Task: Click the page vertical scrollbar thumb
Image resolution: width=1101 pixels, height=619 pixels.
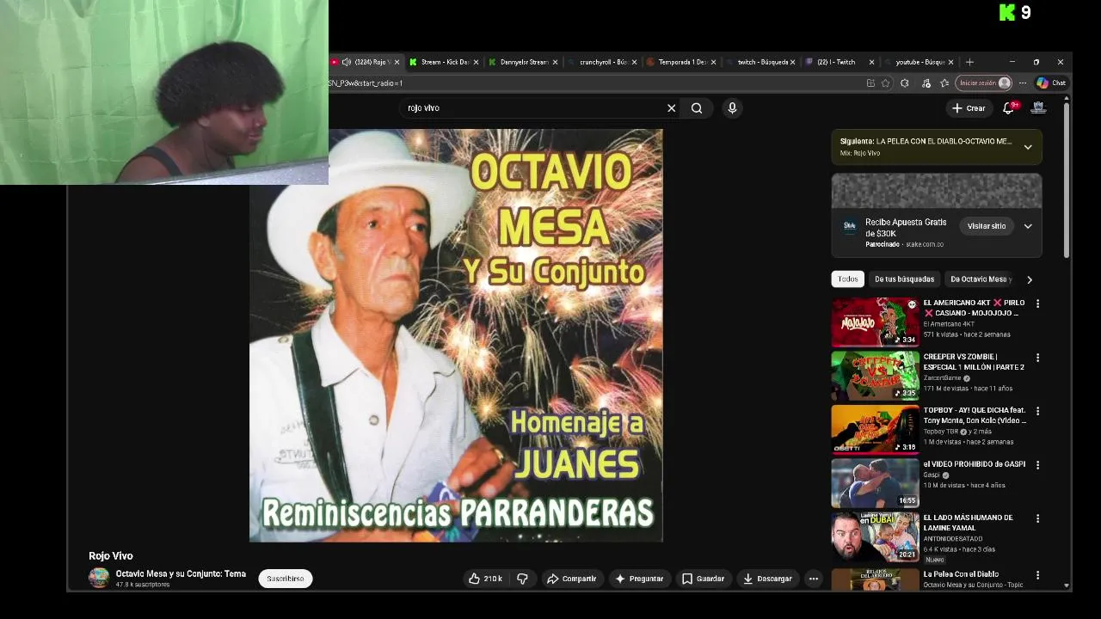Action: 1067,181
